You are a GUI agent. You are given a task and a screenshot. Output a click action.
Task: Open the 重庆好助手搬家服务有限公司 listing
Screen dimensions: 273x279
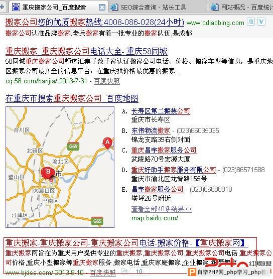pos(174,170)
